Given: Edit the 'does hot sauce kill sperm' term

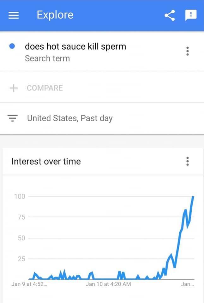Looking at the screenshot, I should pos(75,46).
